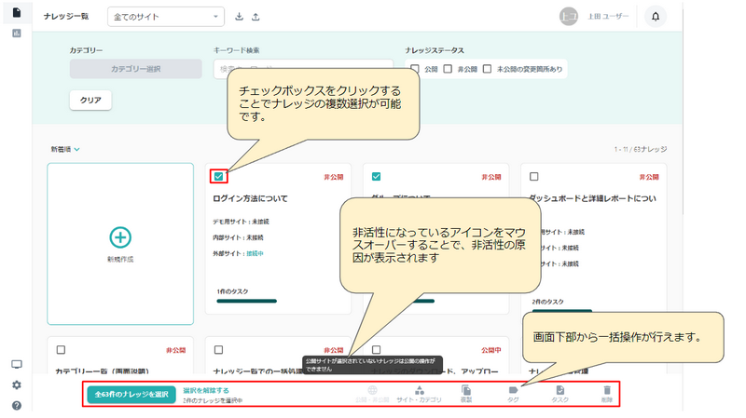Click the monitor icon in left sidebar
746x418 pixels.
[x=17, y=364]
